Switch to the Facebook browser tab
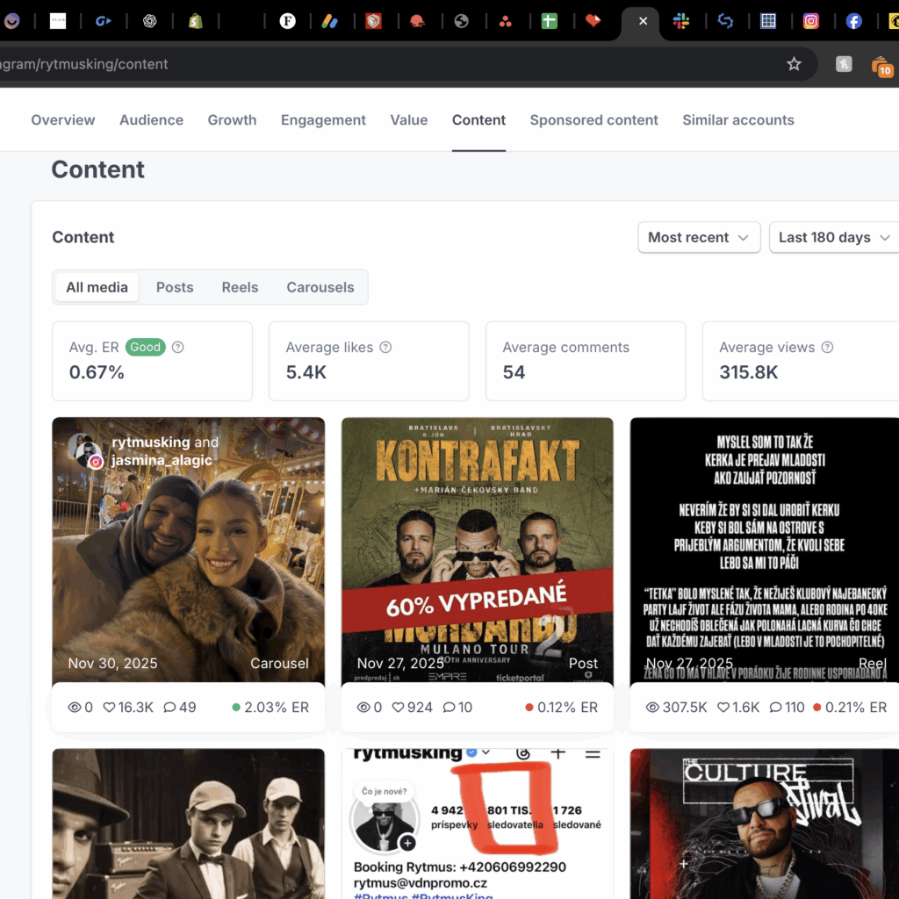899x899 pixels. click(x=854, y=21)
